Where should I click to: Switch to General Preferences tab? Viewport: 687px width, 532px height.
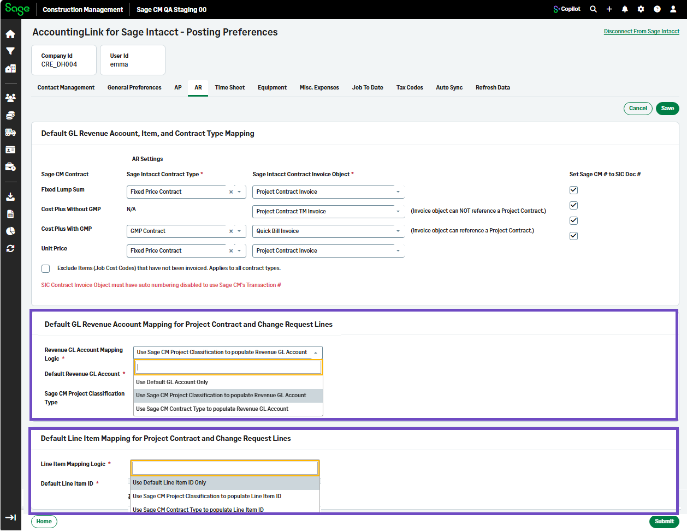point(134,88)
